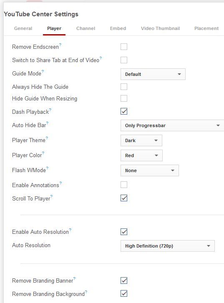The height and width of the screenshot is (303, 224).
Task: Click Scroll To Player help question mark
Action: click(51, 196)
